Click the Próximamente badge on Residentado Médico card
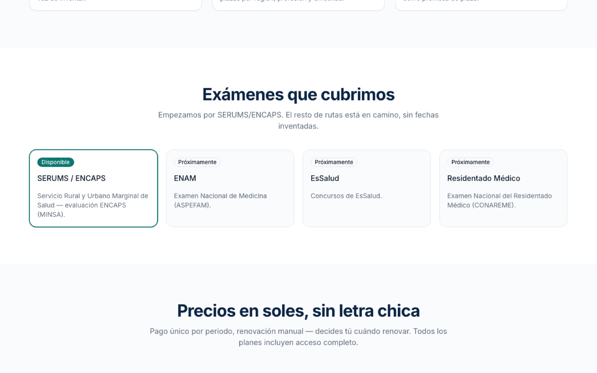The height and width of the screenshot is (373, 597). [470, 162]
